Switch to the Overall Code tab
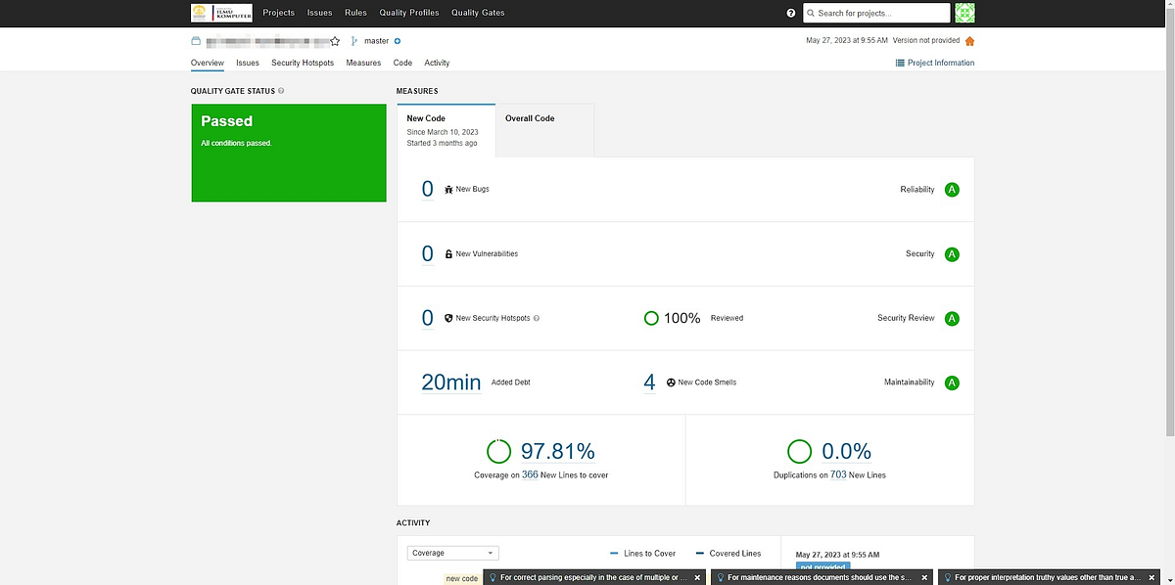The image size is (1175, 585). [529, 118]
